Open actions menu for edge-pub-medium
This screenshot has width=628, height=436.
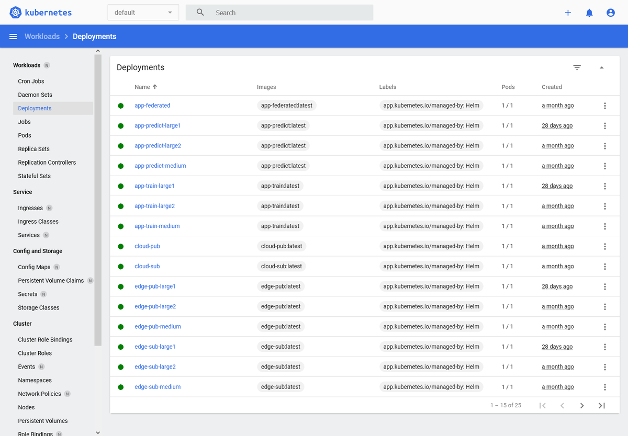pos(605,327)
